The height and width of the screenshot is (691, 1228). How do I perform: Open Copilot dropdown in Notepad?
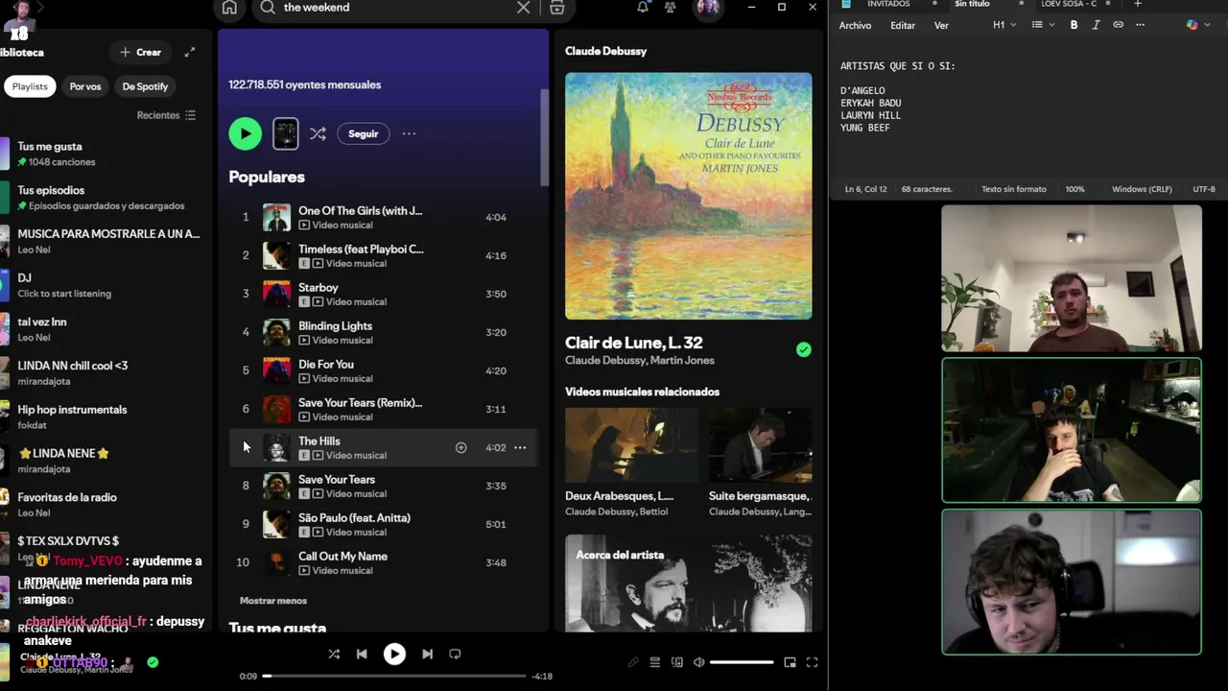click(x=1196, y=25)
